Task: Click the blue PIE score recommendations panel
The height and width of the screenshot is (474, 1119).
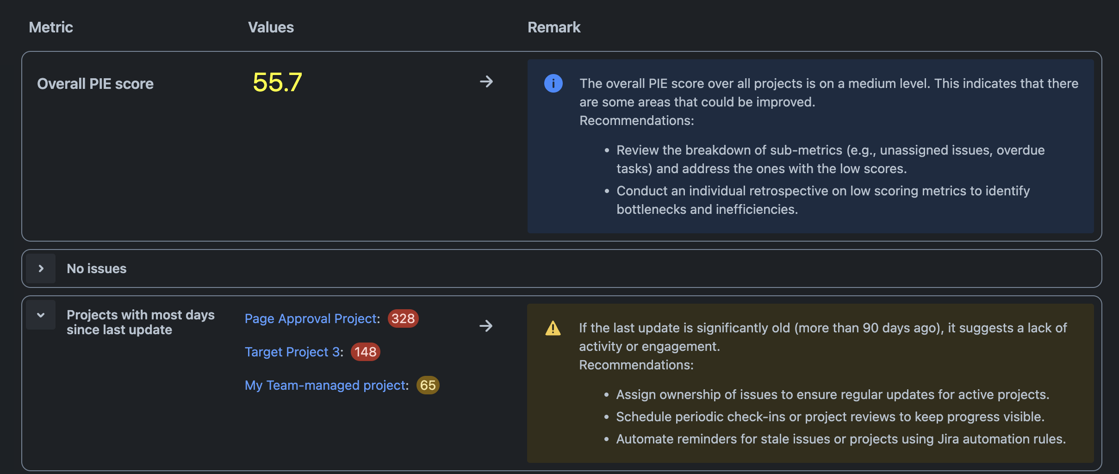Action: (810, 146)
